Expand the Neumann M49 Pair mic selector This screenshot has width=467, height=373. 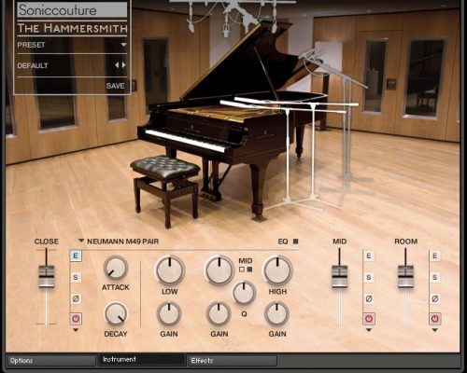point(81,241)
